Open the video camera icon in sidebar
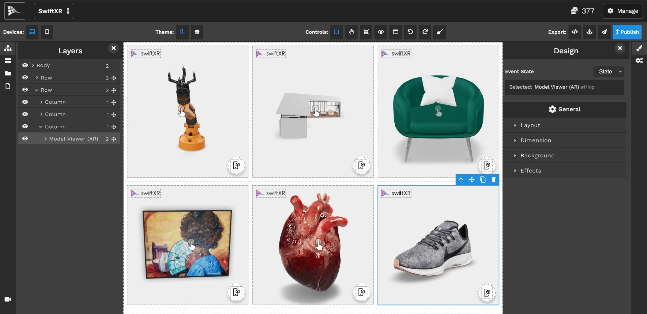Image resolution: width=647 pixels, height=314 pixels. point(8,300)
